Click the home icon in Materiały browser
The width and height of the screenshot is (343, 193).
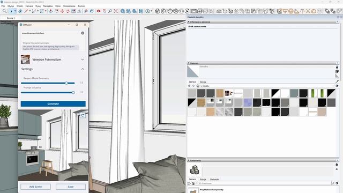tap(198, 86)
